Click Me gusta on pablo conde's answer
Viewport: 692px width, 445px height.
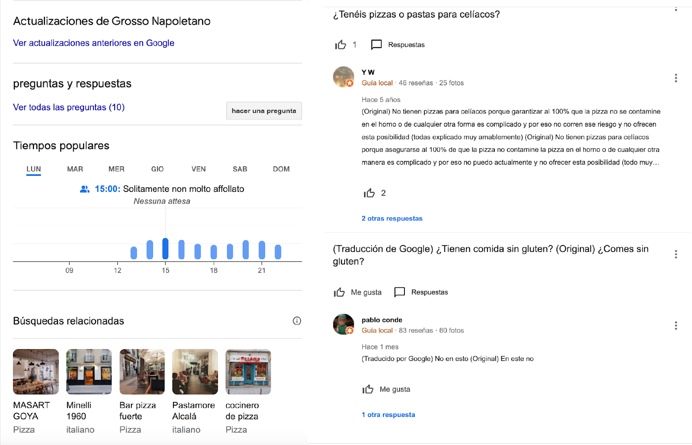coord(386,389)
